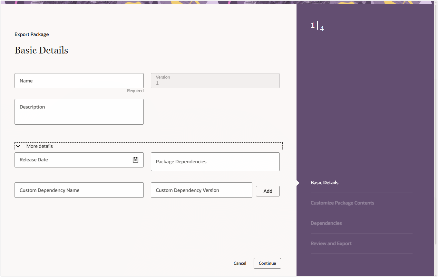Cancel the export package wizard
Screen dimensions: 438x277
pyautogui.click(x=240, y=263)
